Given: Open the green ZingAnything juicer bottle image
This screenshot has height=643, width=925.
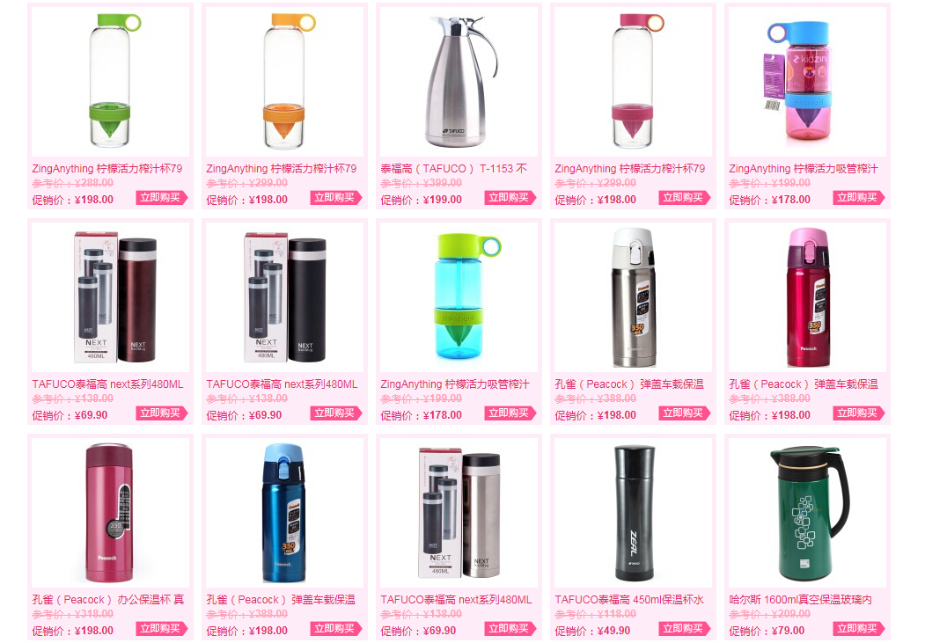Looking at the screenshot, I should click(x=110, y=81).
